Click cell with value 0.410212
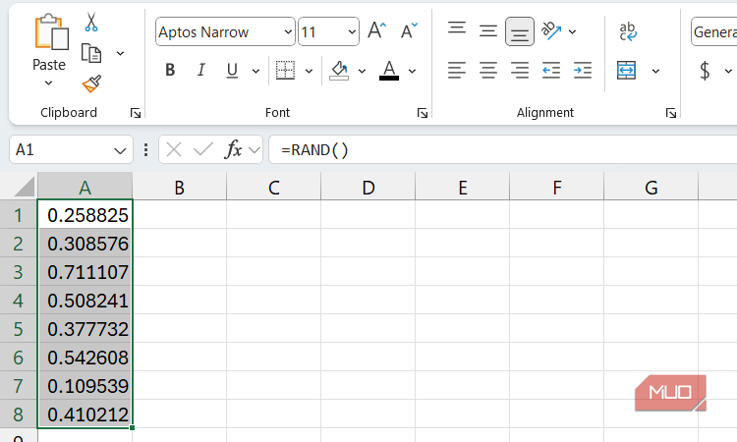737x442 pixels. click(x=85, y=414)
